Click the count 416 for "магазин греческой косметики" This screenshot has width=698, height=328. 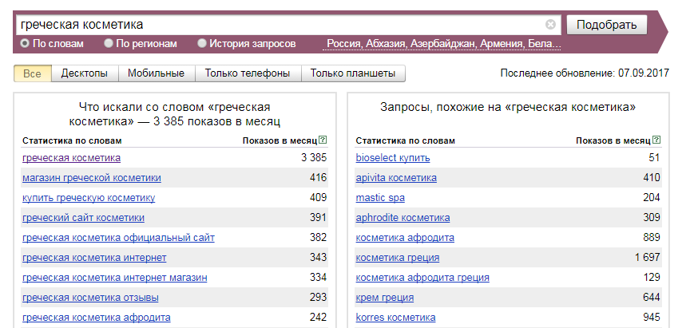(319, 178)
